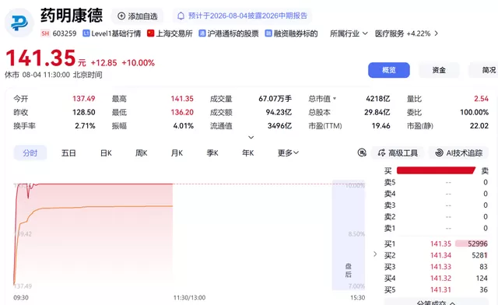This screenshot has width=498, height=305.
Task: Click the 卖5 order row label
Action: [x=390, y=182]
